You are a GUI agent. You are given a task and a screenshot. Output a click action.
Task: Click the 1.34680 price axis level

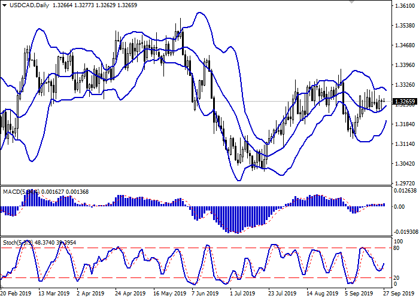(406, 45)
